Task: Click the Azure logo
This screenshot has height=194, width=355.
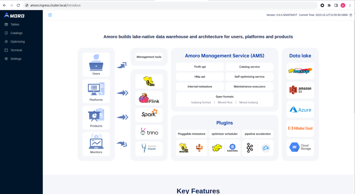Action: coord(300,109)
